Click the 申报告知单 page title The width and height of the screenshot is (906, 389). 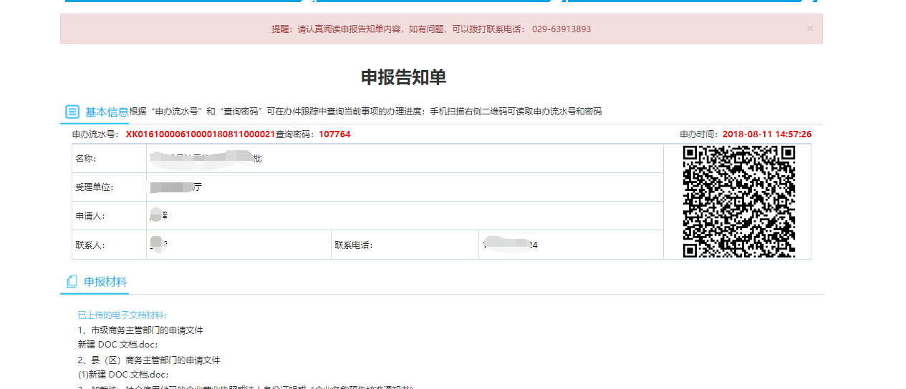click(x=403, y=77)
